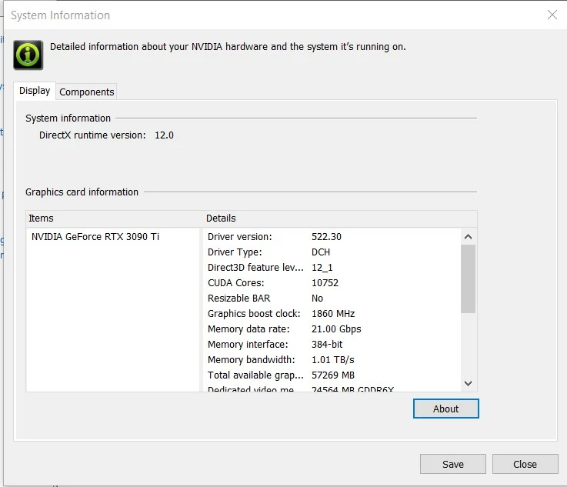The width and height of the screenshot is (567, 487).
Task: Click the 10752 CUDA cores value
Action: [x=325, y=282]
